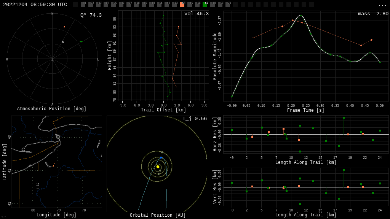390x219 pixels.
Task: Click the peak of the magnitude light curve
Action: 300,15
